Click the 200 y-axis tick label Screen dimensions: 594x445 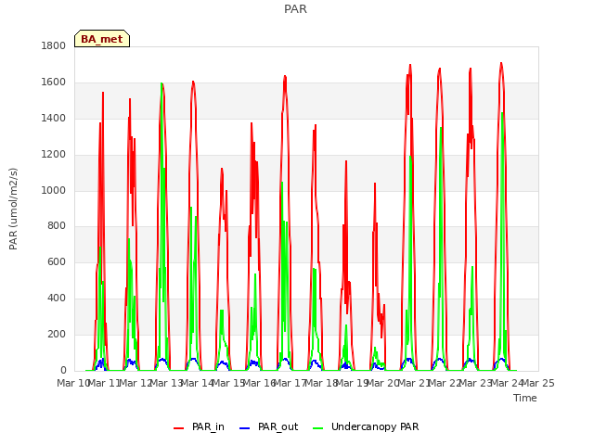click(57, 334)
